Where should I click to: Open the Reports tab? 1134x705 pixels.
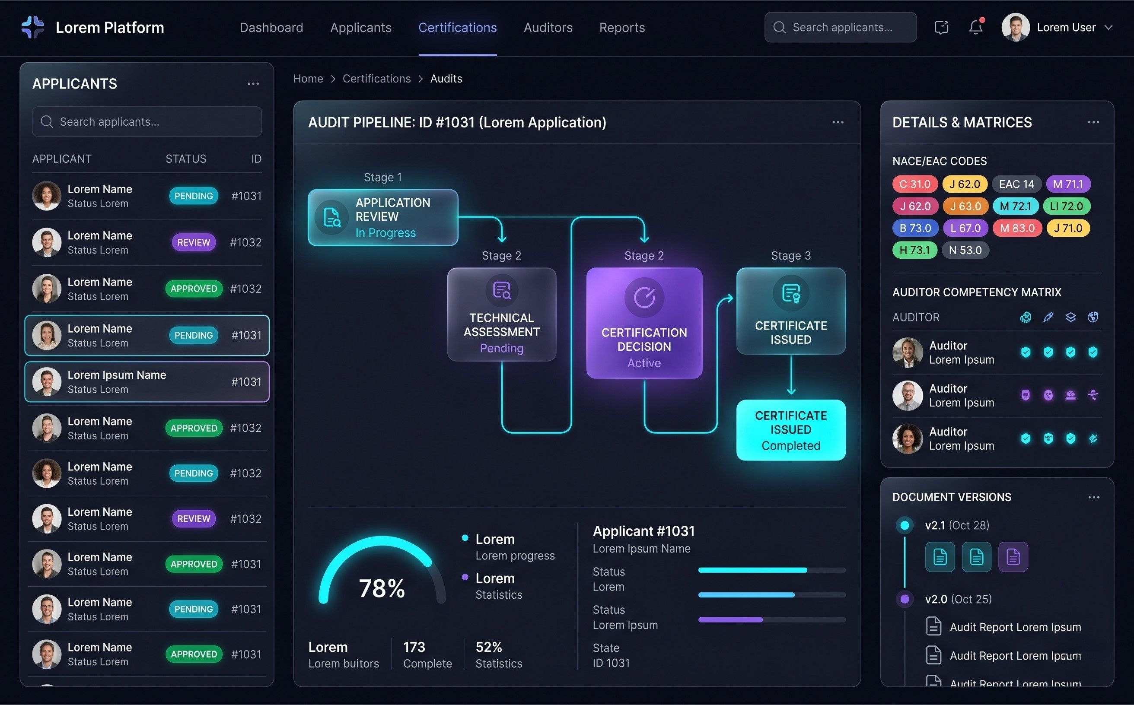click(621, 28)
